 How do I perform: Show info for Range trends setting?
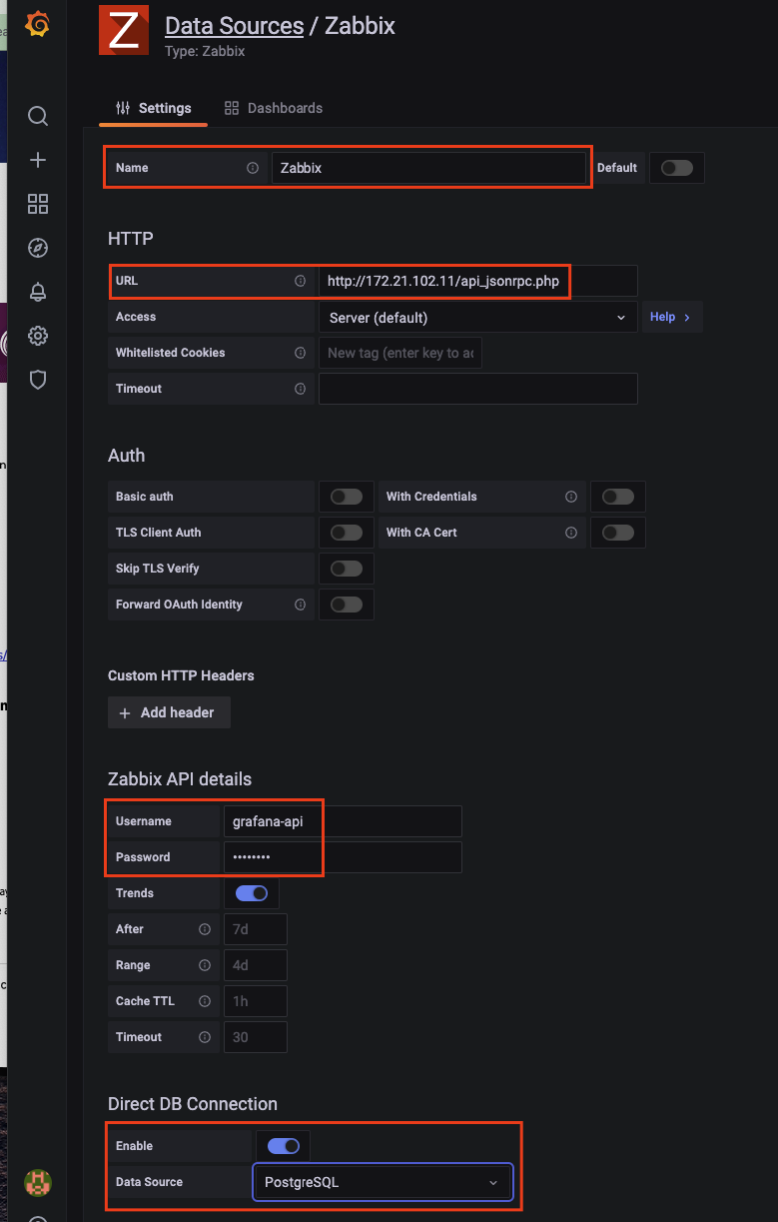[205, 965]
